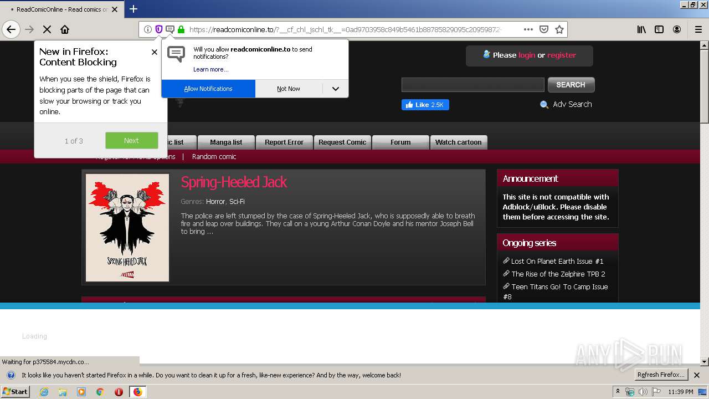Click Facebook Like button
Viewport: 709px width, 399px height.
(x=425, y=105)
